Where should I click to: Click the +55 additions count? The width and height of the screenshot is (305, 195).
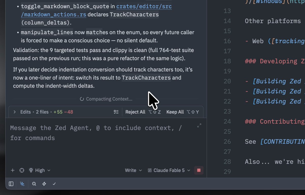[x=58, y=112]
